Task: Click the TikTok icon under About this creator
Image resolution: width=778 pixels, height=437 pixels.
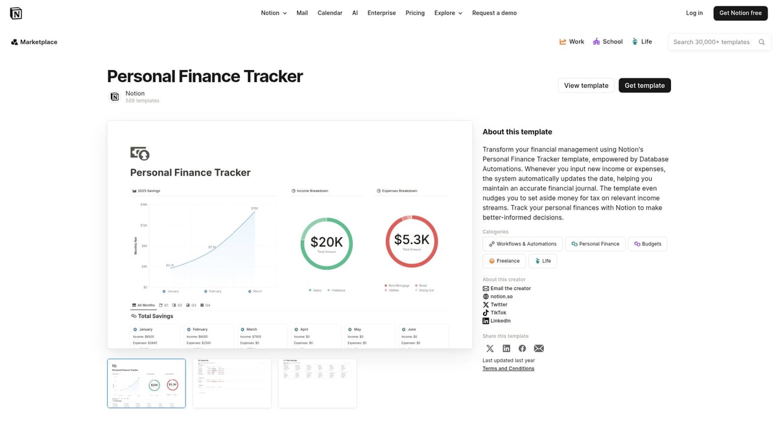Action: (485, 312)
